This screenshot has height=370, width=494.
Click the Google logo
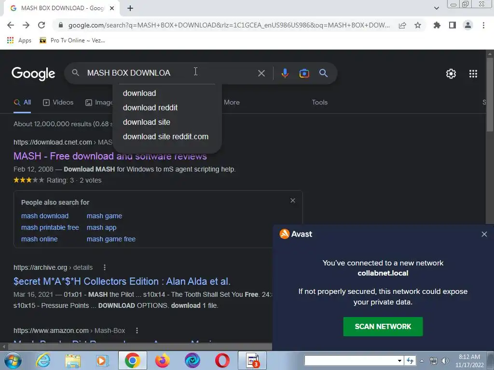pyautogui.click(x=33, y=74)
